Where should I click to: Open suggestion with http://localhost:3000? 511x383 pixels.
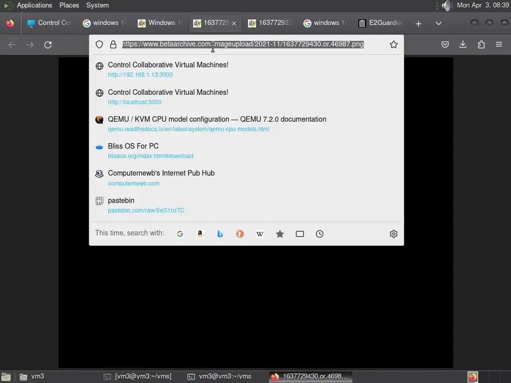[247, 97]
